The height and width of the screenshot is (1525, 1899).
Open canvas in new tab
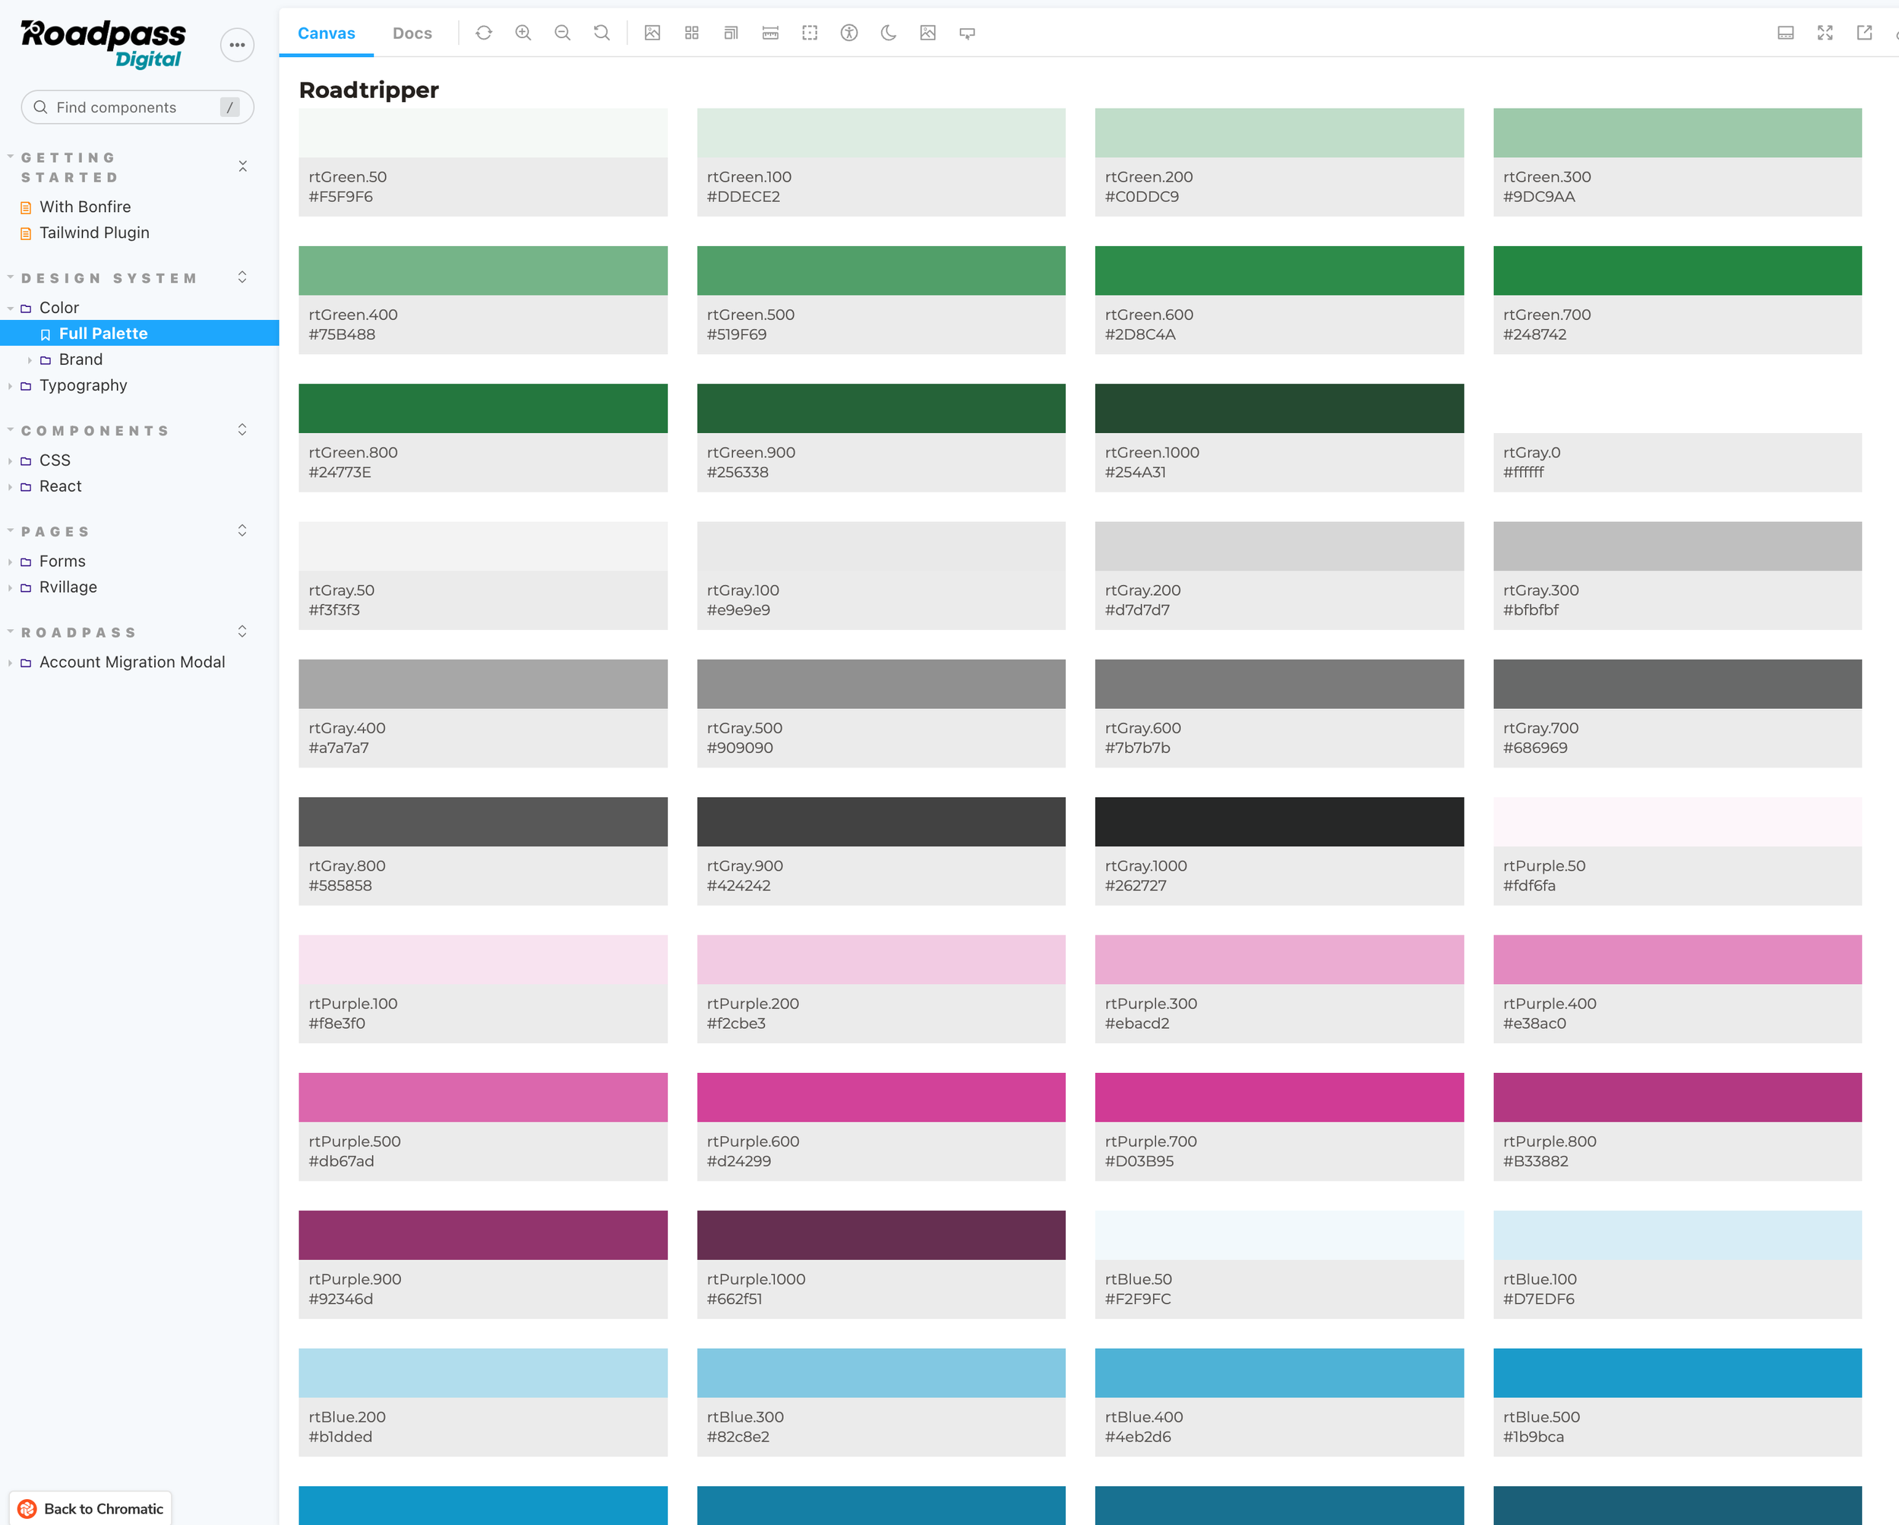pos(1864,33)
